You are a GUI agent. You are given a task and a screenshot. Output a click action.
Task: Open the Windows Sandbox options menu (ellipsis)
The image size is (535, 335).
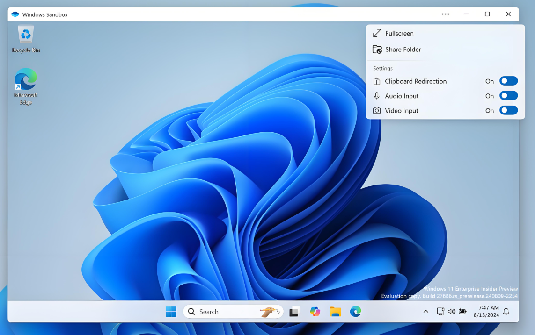445,14
